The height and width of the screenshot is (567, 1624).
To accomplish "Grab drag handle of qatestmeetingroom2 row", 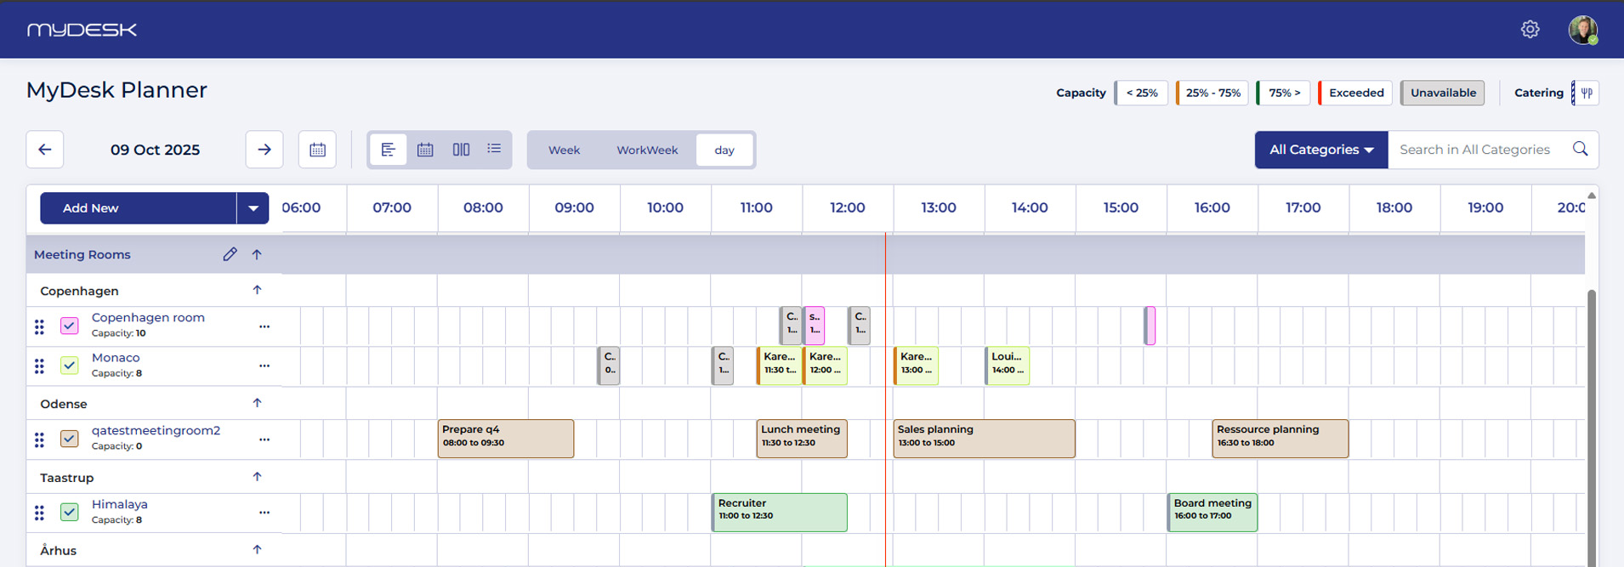I will pyautogui.click(x=39, y=439).
